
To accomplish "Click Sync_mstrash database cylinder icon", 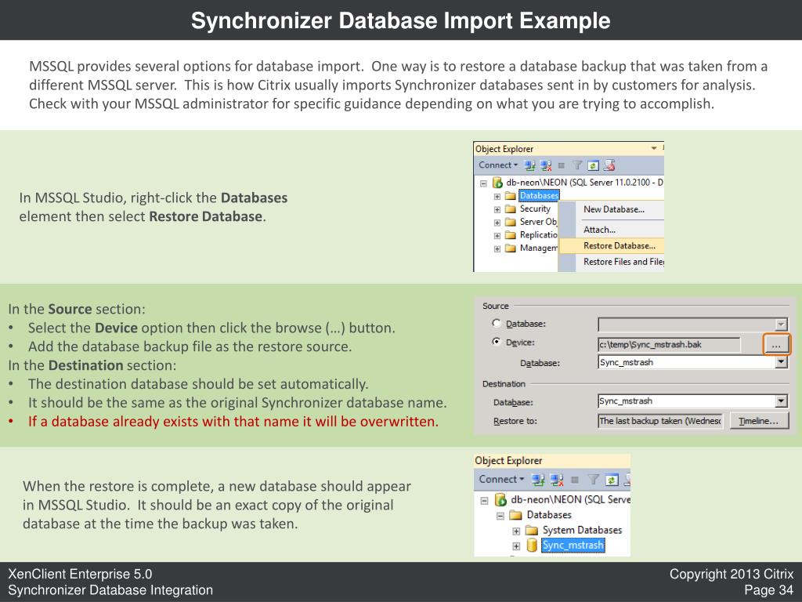I will pos(532,546).
